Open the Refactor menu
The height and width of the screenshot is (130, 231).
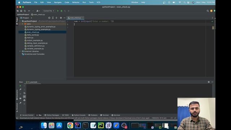pos(76,3)
